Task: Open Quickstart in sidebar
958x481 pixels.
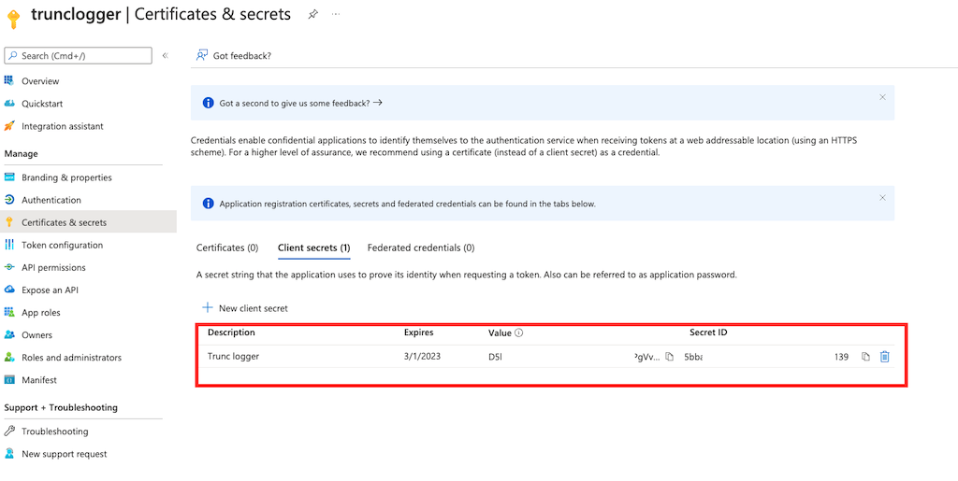Action: tap(42, 104)
